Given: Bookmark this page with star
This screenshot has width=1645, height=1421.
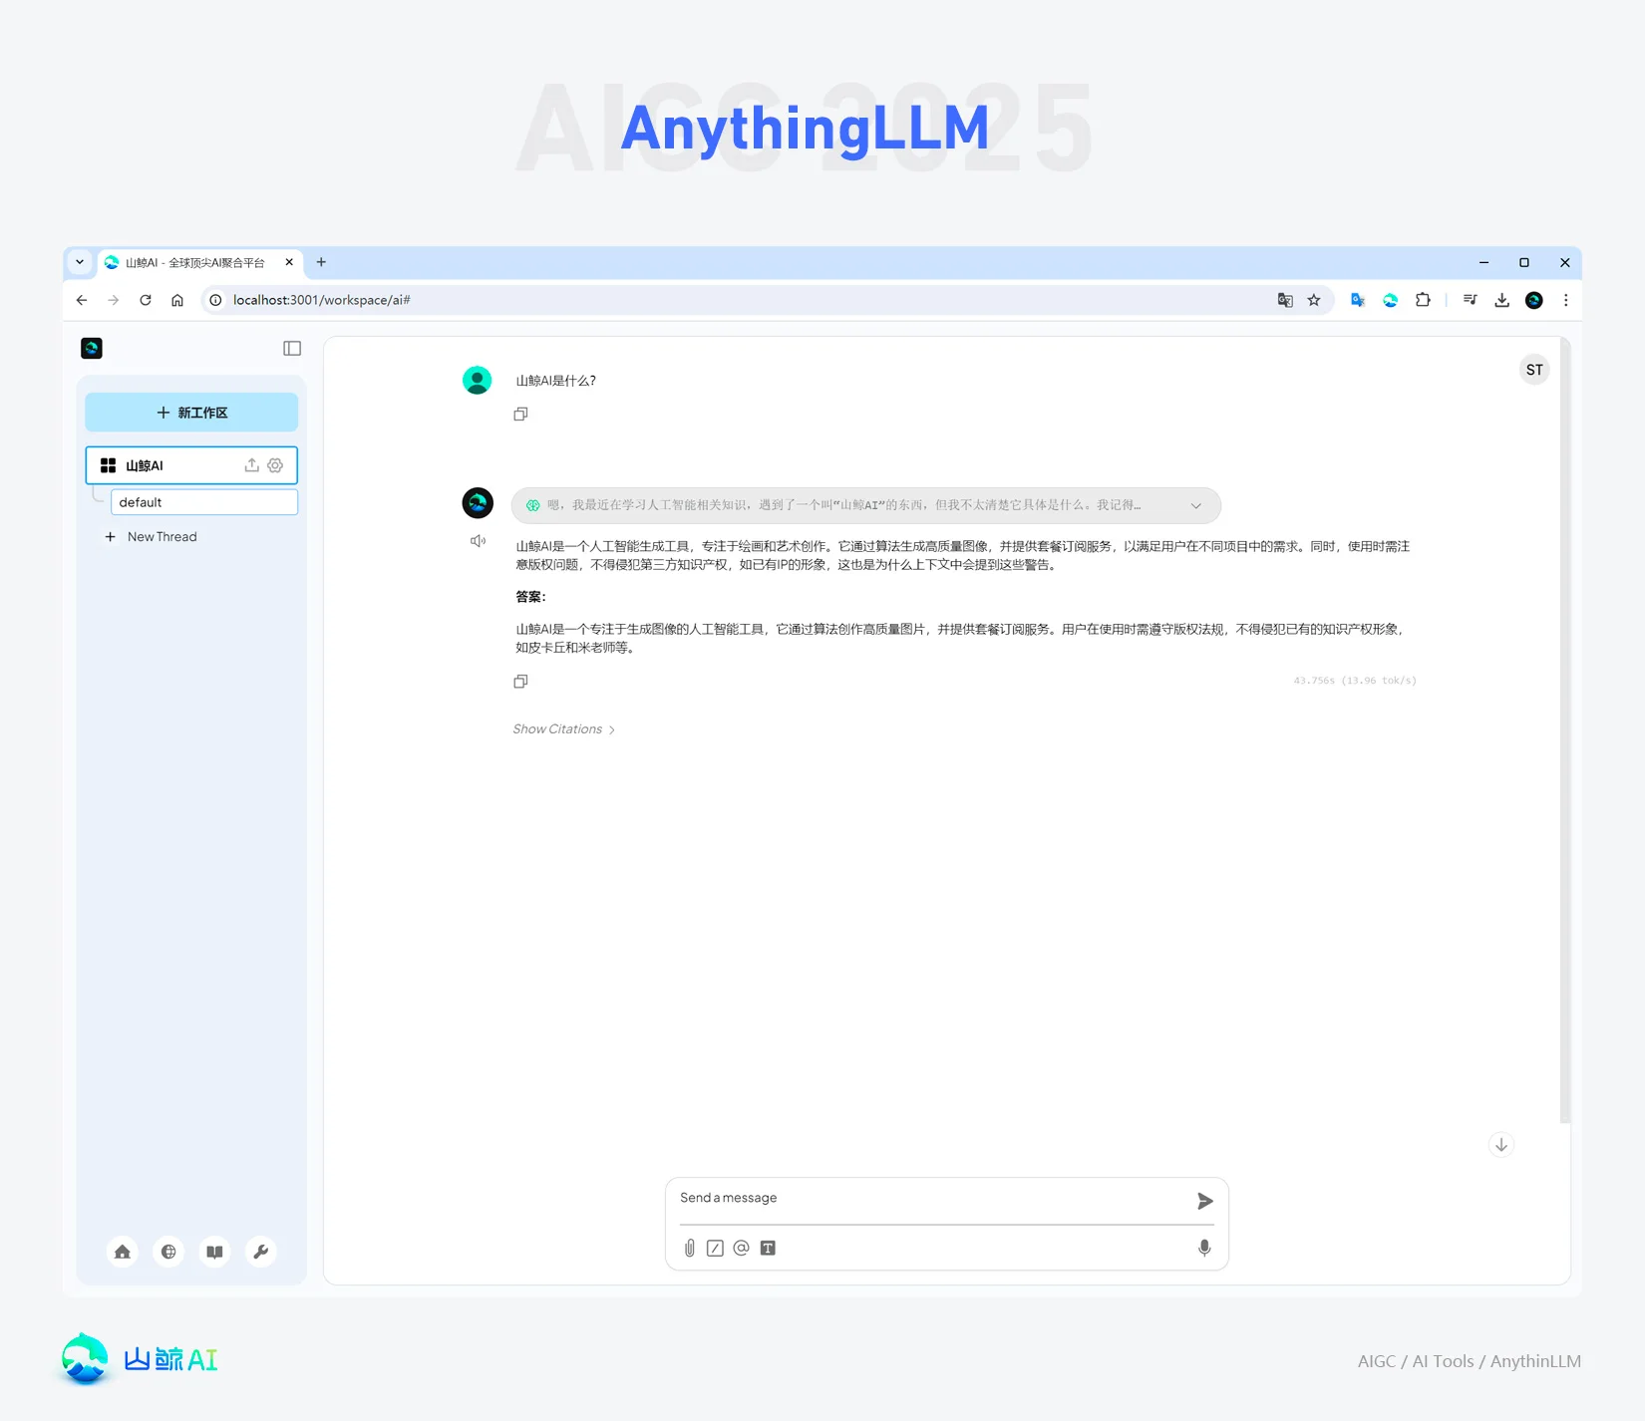Looking at the screenshot, I should 1314,300.
